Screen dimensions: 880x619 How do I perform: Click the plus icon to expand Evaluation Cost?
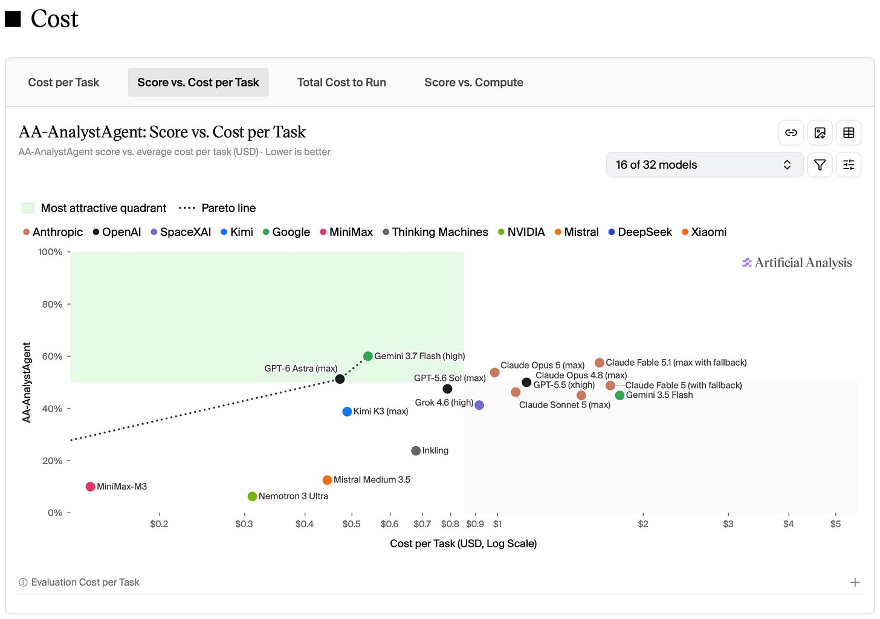pyautogui.click(x=855, y=582)
